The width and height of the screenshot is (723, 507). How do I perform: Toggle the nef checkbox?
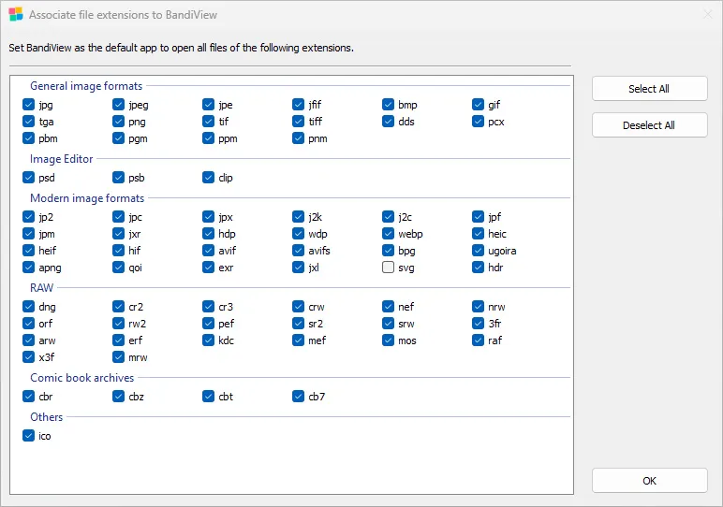tap(389, 306)
